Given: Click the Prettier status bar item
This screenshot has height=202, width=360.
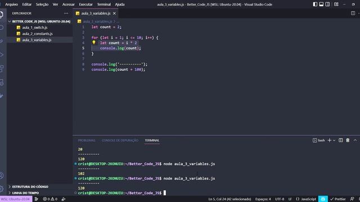Looking at the screenshot, I should 337,199.
